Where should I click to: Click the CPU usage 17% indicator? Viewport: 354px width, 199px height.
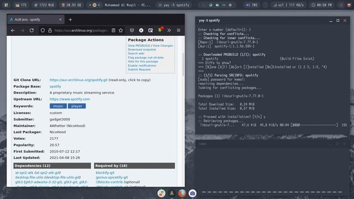(21, 5)
